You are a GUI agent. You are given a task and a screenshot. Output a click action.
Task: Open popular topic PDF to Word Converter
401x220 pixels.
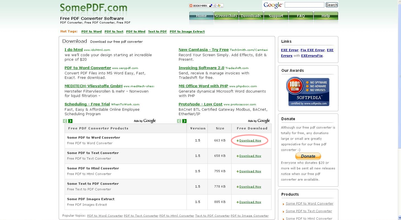tap(105, 216)
